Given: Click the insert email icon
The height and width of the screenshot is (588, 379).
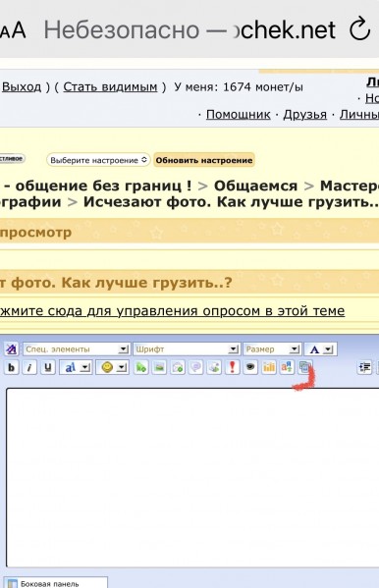Looking at the screenshot, I should click(178, 367).
